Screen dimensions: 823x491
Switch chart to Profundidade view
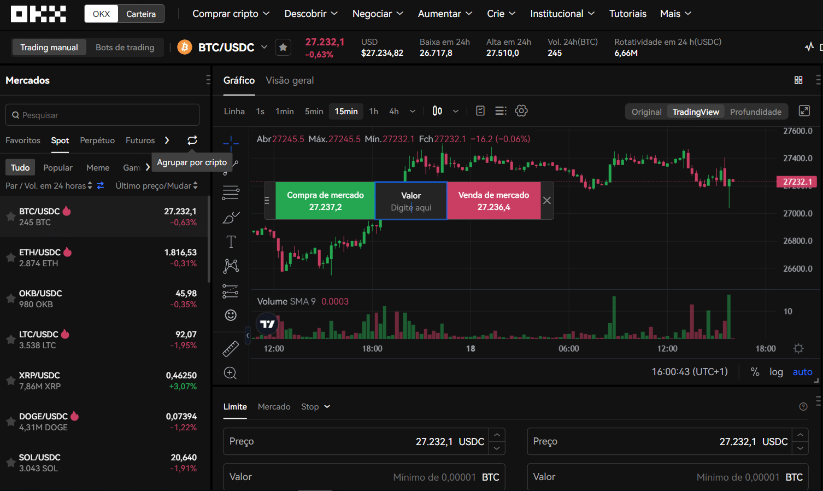click(756, 112)
